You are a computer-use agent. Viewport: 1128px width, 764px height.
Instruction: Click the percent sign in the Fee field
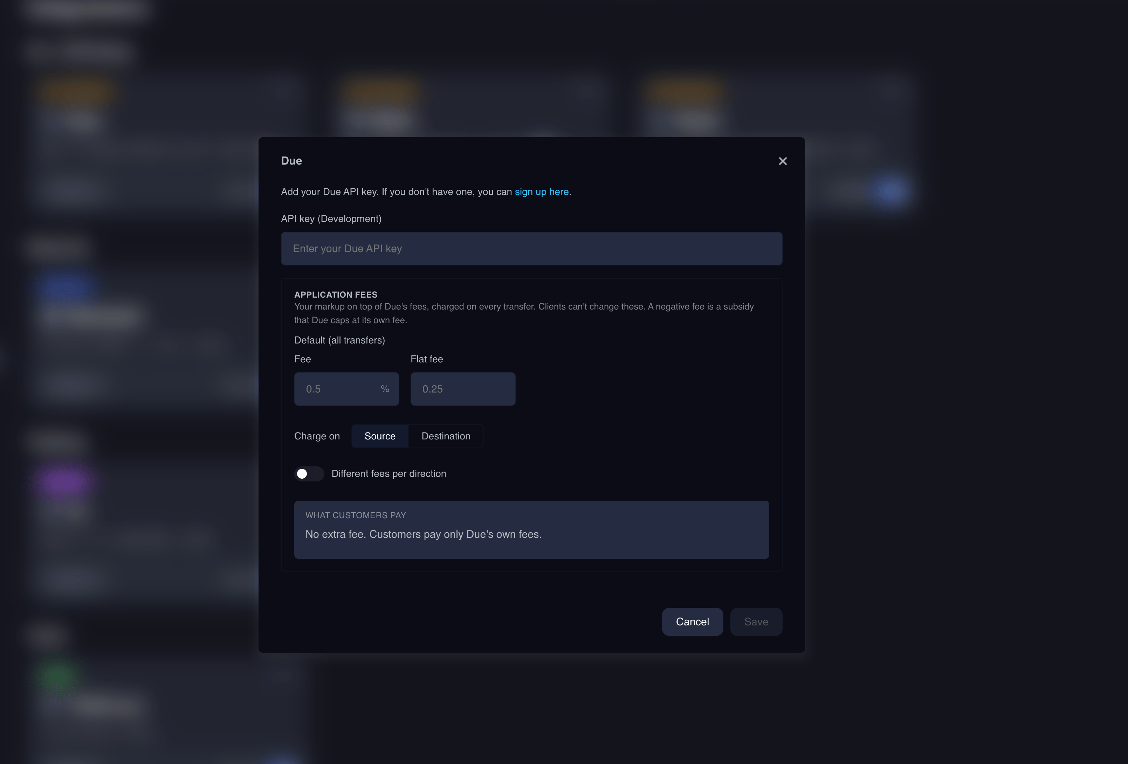pyautogui.click(x=385, y=389)
